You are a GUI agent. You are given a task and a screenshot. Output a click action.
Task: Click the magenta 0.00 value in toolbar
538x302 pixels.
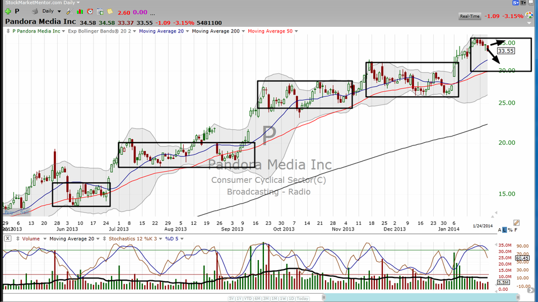click(x=140, y=12)
